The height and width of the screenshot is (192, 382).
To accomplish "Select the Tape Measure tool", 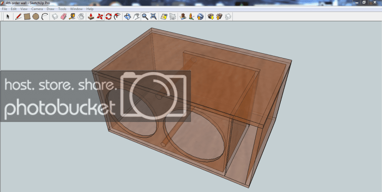I will point(72,16).
